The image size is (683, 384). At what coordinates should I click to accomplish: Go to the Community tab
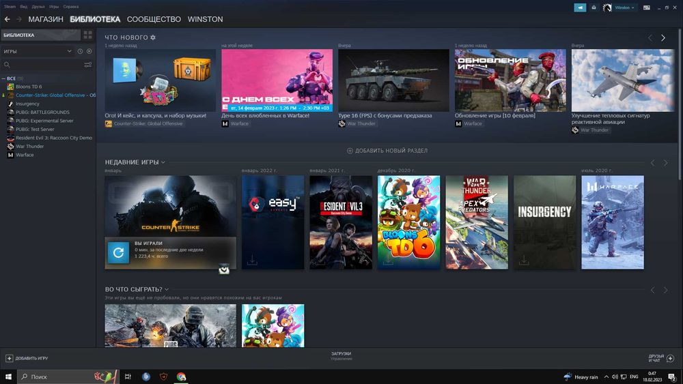(154, 19)
